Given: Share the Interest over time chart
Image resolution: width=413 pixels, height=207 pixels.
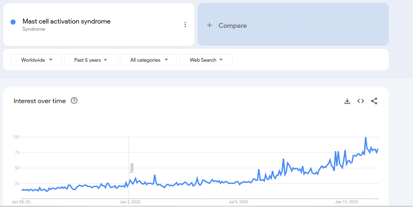Looking at the screenshot, I should click(x=374, y=101).
